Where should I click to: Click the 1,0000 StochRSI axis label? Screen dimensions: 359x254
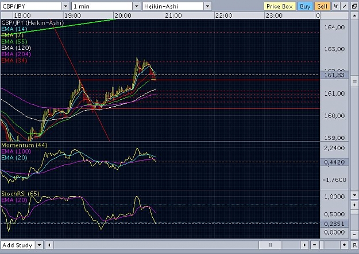point(334,197)
